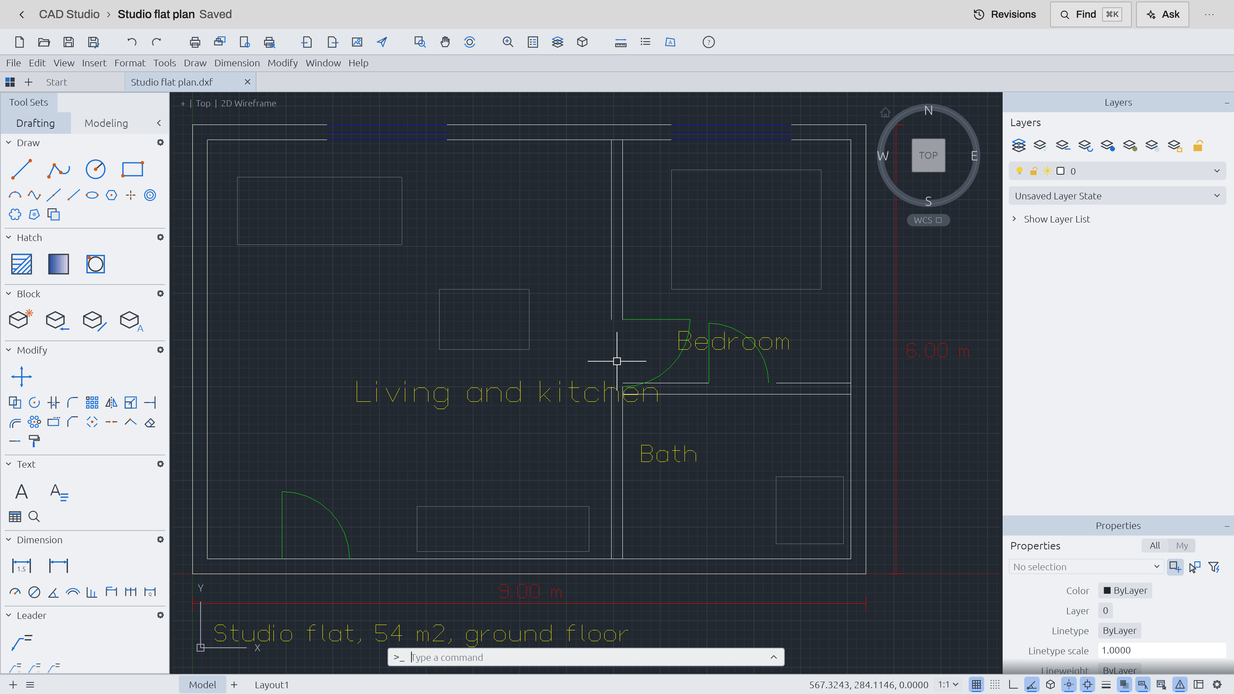
Task: Toggle snap mode dots in status bar
Action: tap(995, 684)
